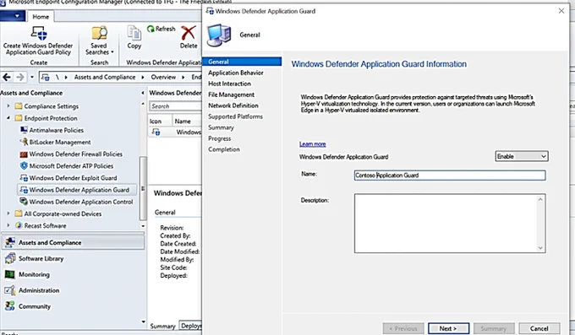Switch to the Summary tab at bottom

point(163,326)
